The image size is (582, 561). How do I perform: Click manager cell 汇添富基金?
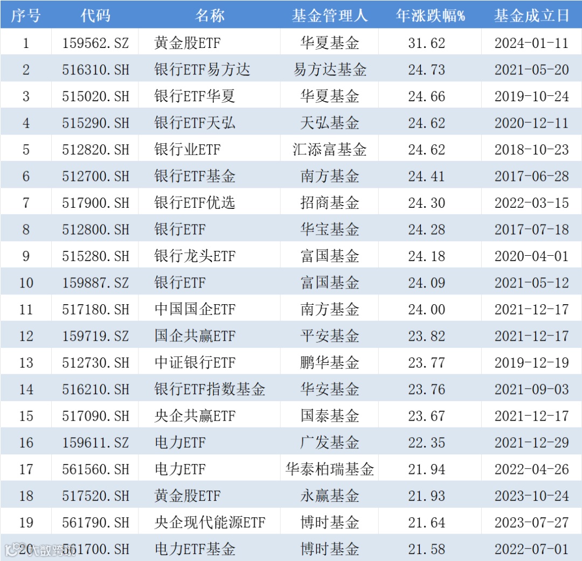coord(330,150)
